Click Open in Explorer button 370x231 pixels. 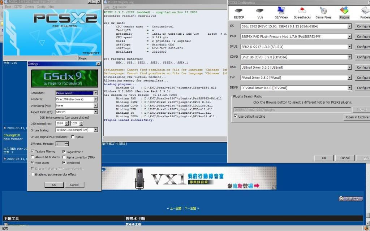pos(357,117)
